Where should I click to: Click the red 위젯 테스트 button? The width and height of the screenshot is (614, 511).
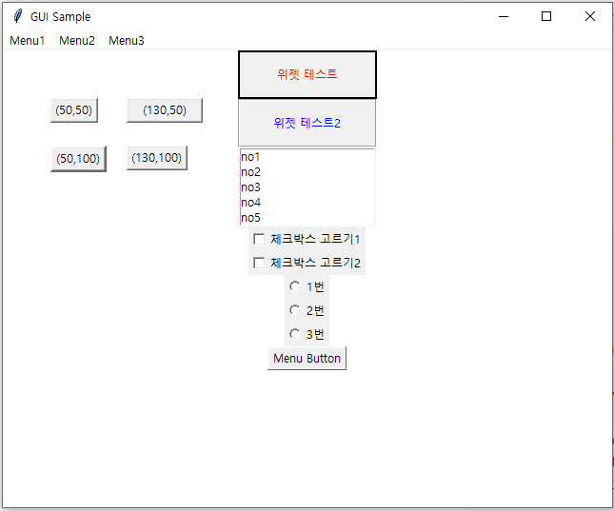click(x=307, y=74)
